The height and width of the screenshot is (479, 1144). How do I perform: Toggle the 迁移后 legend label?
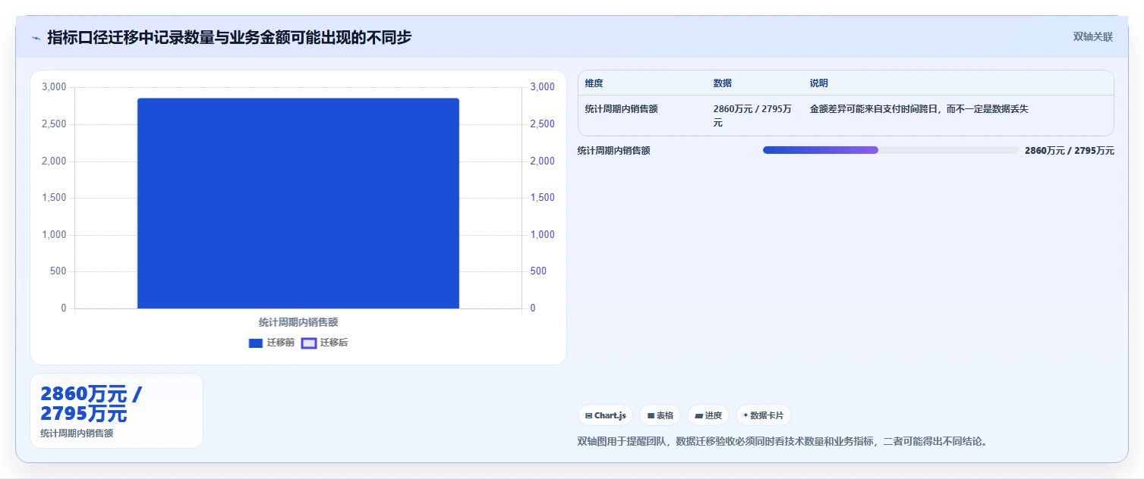click(x=334, y=343)
